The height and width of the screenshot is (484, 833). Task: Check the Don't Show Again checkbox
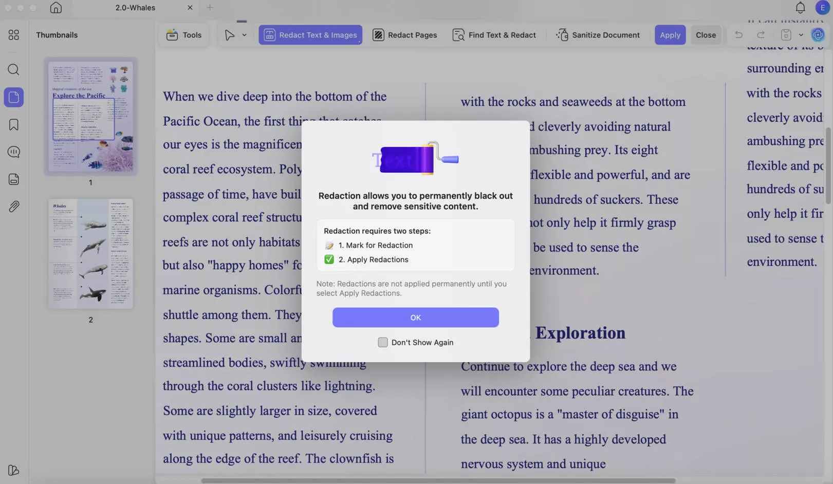[382, 342]
